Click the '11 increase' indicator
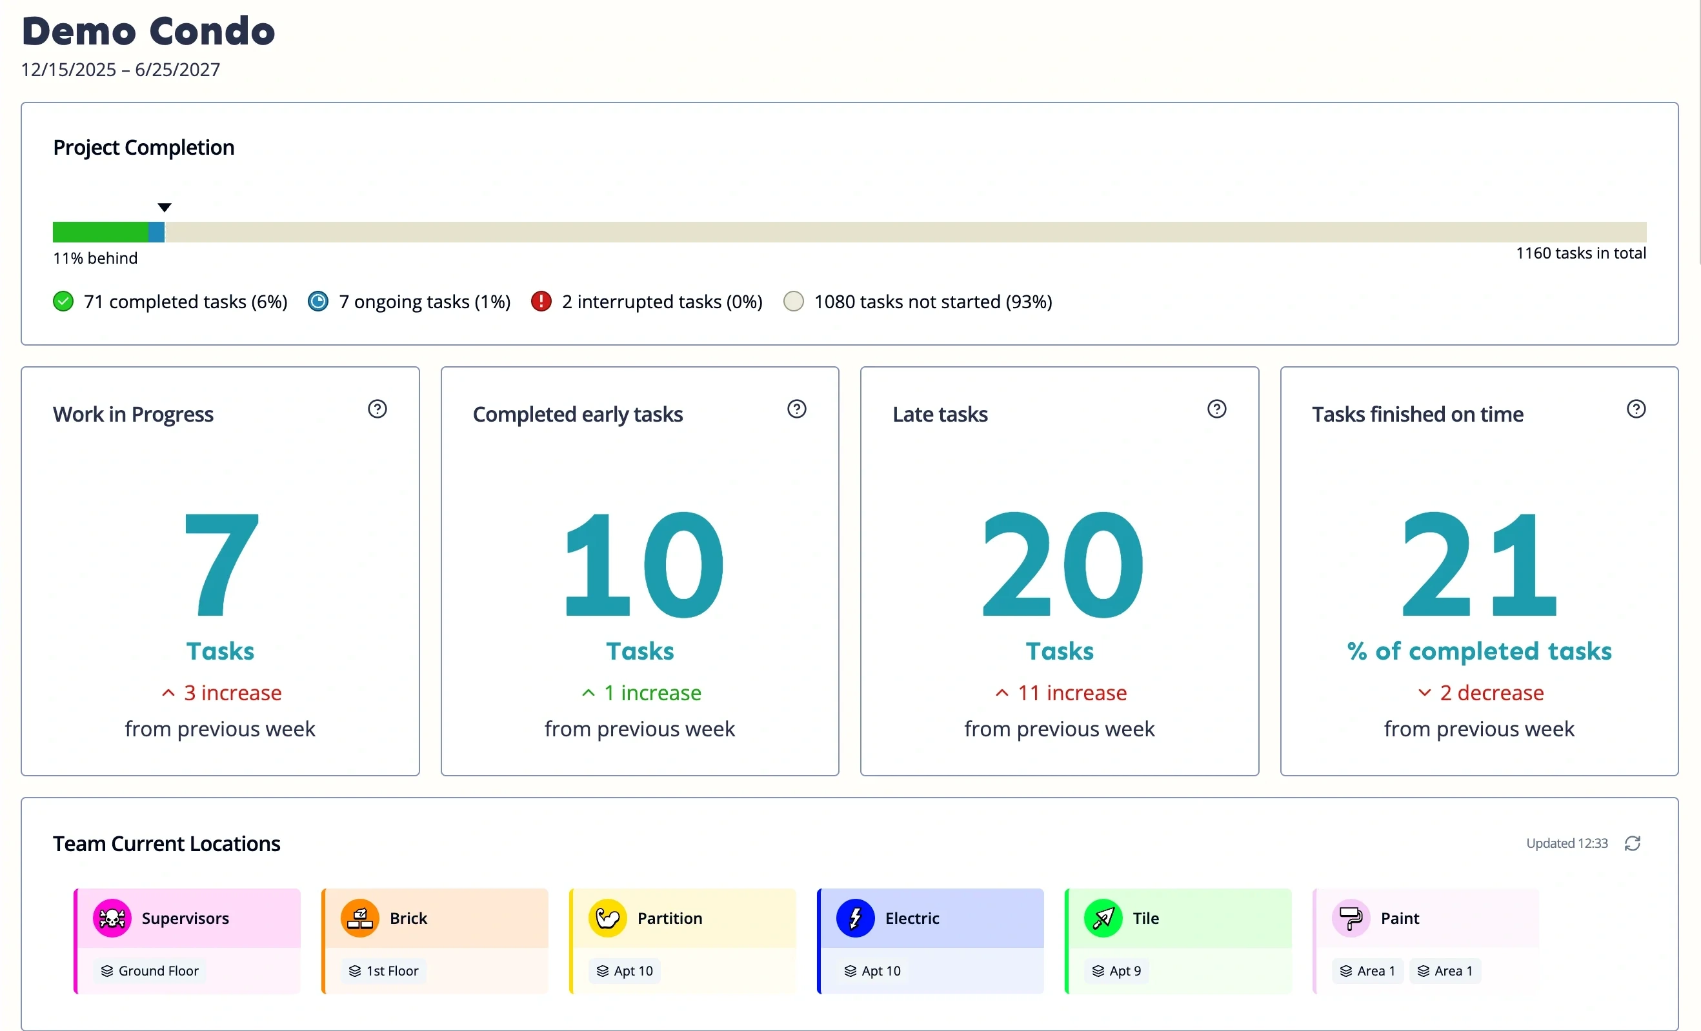 pyautogui.click(x=1061, y=692)
